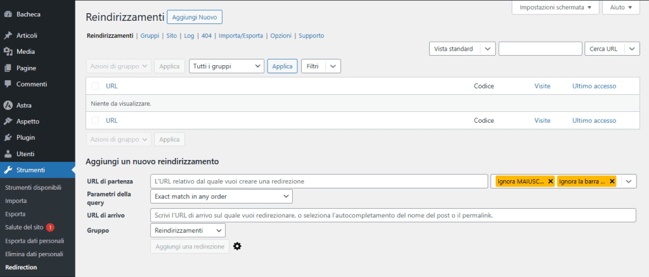Click the gear icon beside Aggiungi una redirezione
This screenshot has width=649, height=277.
238,246
